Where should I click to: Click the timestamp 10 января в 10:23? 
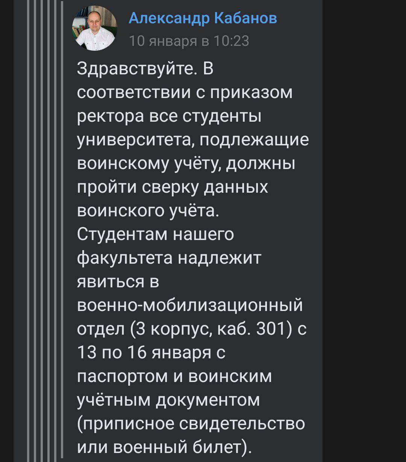coord(189,41)
